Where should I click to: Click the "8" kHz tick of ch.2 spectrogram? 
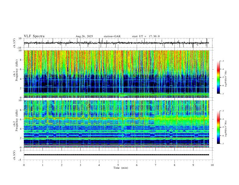tap(21, 110)
